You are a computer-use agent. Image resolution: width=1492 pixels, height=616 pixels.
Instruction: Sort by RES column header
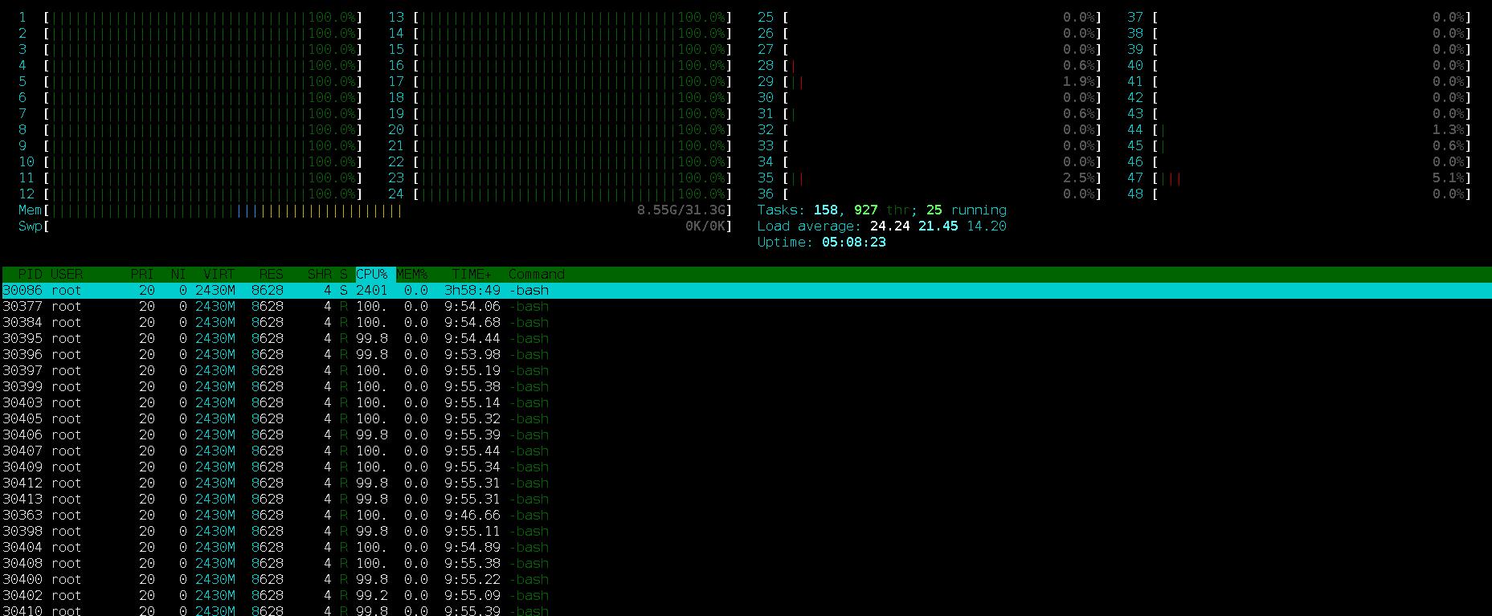pyautogui.click(x=271, y=274)
